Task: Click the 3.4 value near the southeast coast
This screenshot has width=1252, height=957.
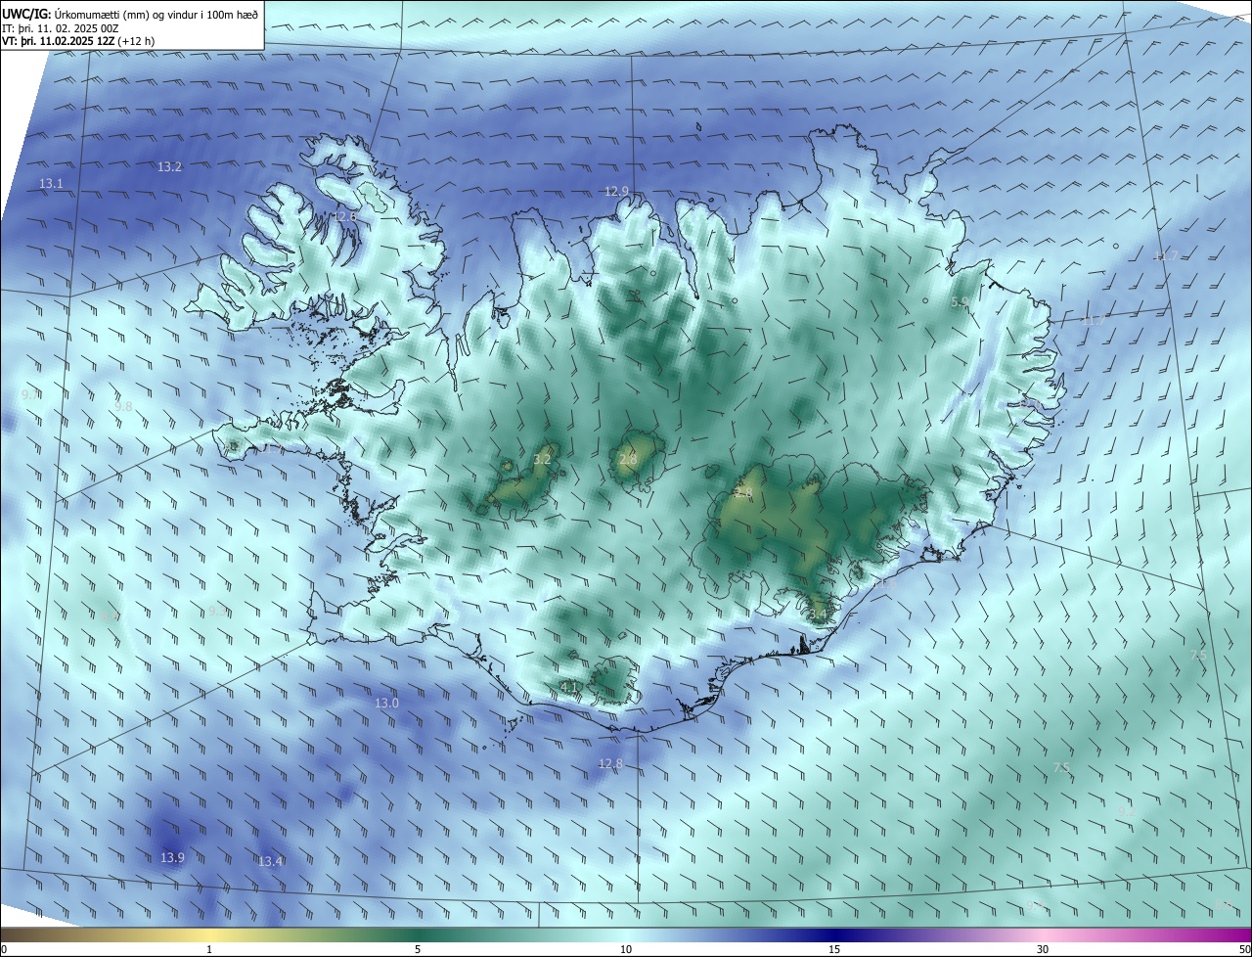Action: point(819,615)
